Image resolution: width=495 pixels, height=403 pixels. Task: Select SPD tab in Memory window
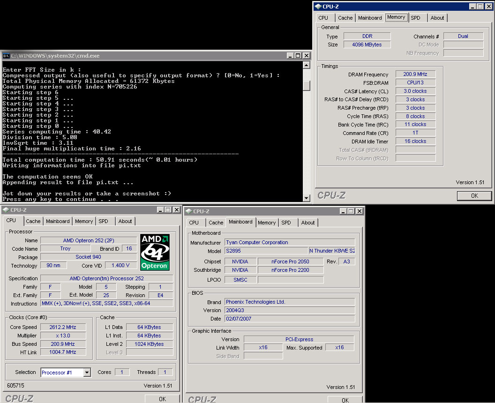pyautogui.click(x=415, y=18)
